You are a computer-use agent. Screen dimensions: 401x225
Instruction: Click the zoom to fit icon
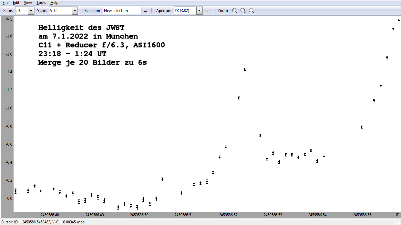(x=235, y=11)
